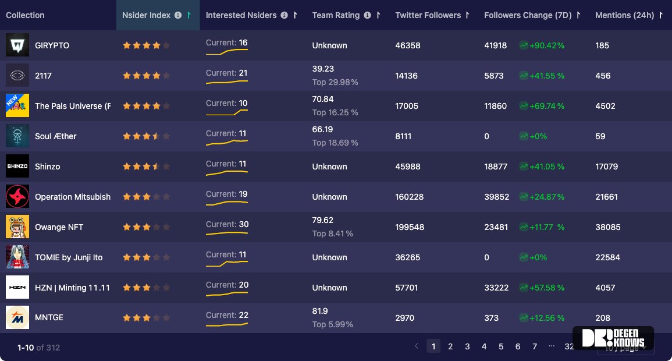The image size is (672, 361).
Task: Click GIRYPTO's +90.42% change value
Action: 547,45
